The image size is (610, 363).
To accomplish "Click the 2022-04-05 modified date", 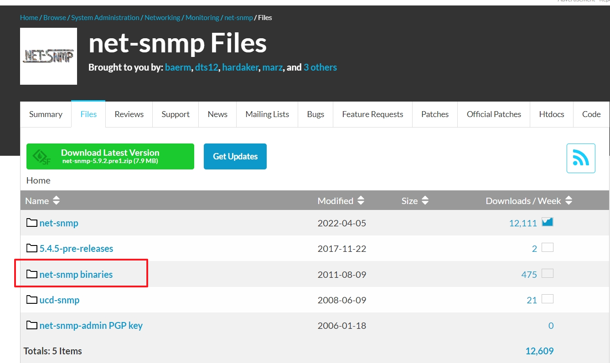I will click(342, 223).
